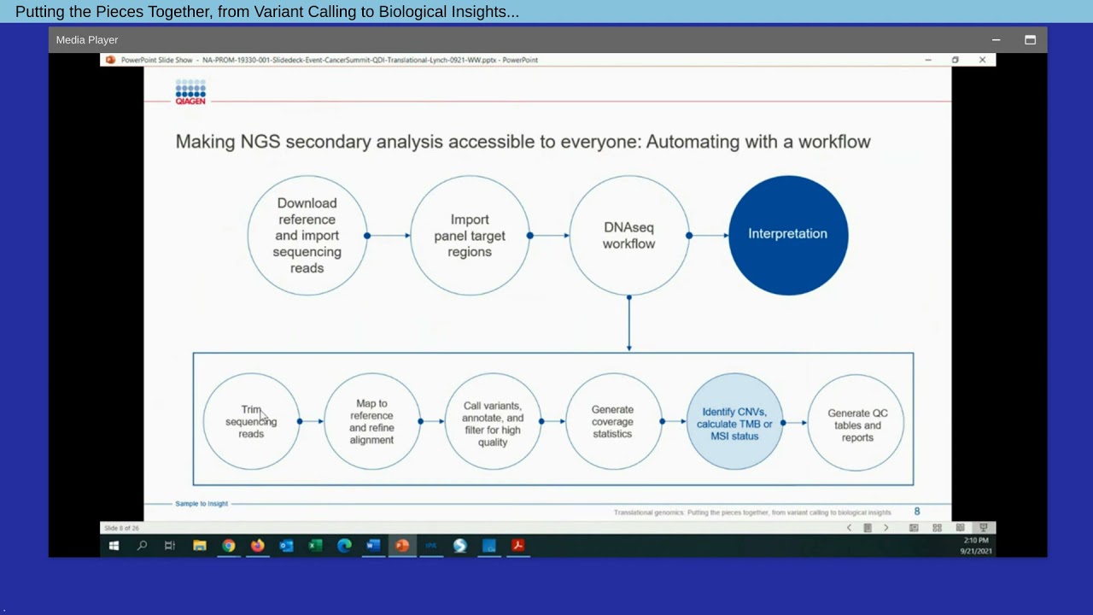Open see-all-slides icon between slide arrows
Viewport: 1093px width, 615px height.
pos(868,528)
